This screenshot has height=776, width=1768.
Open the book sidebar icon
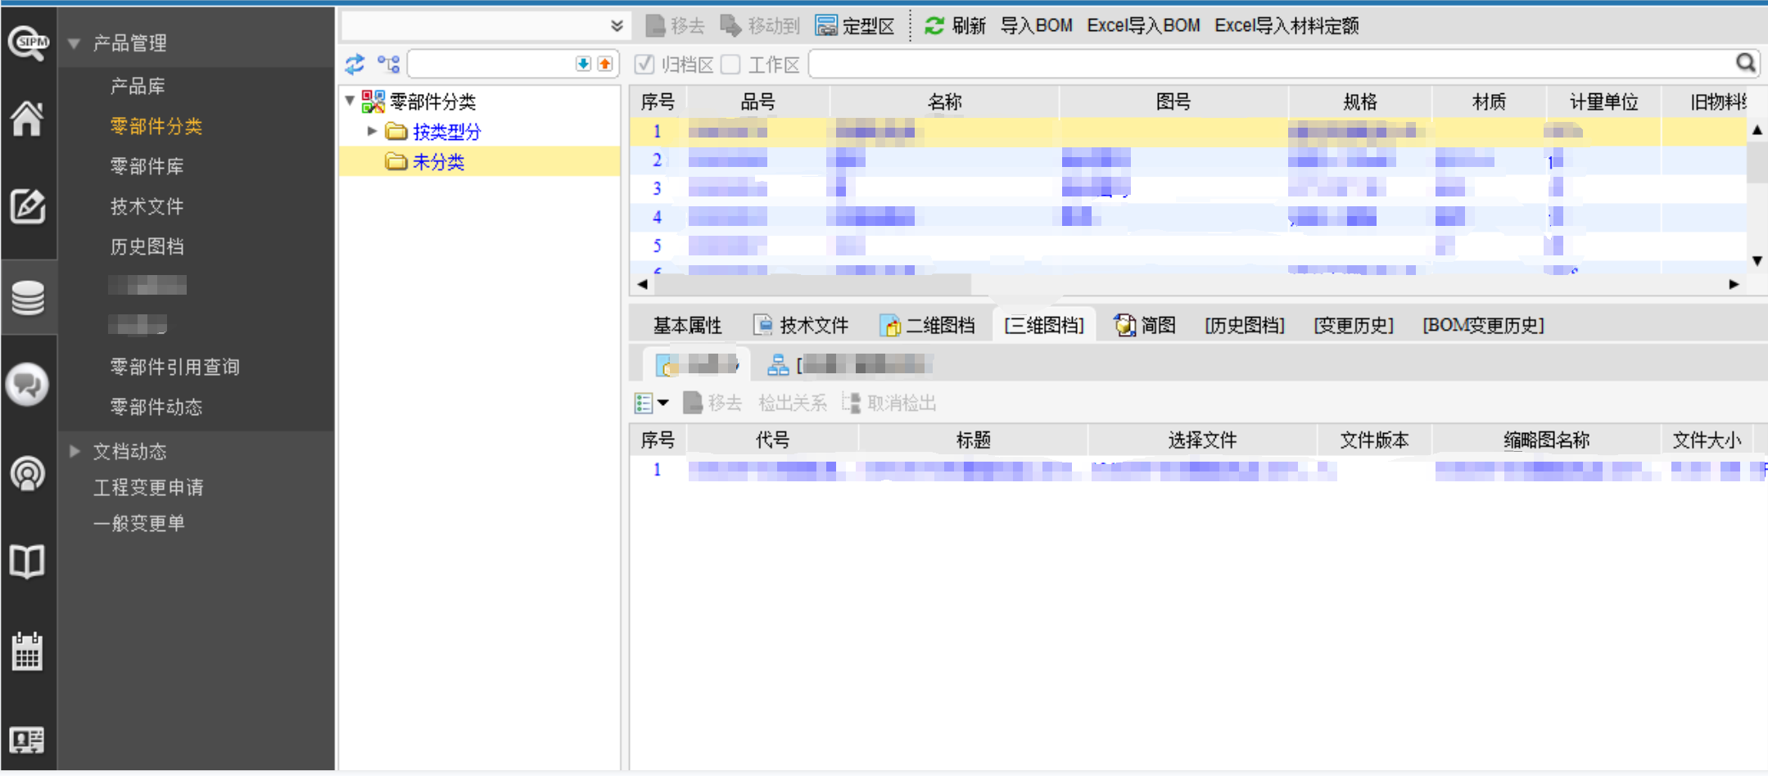pyautogui.click(x=27, y=562)
